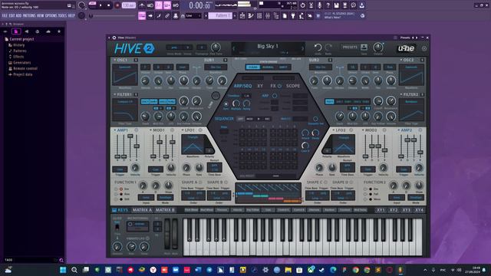The height and width of the screenshot is (276, 491).
Task: Open the snap Line dropdown
Action: pos(193,15)
